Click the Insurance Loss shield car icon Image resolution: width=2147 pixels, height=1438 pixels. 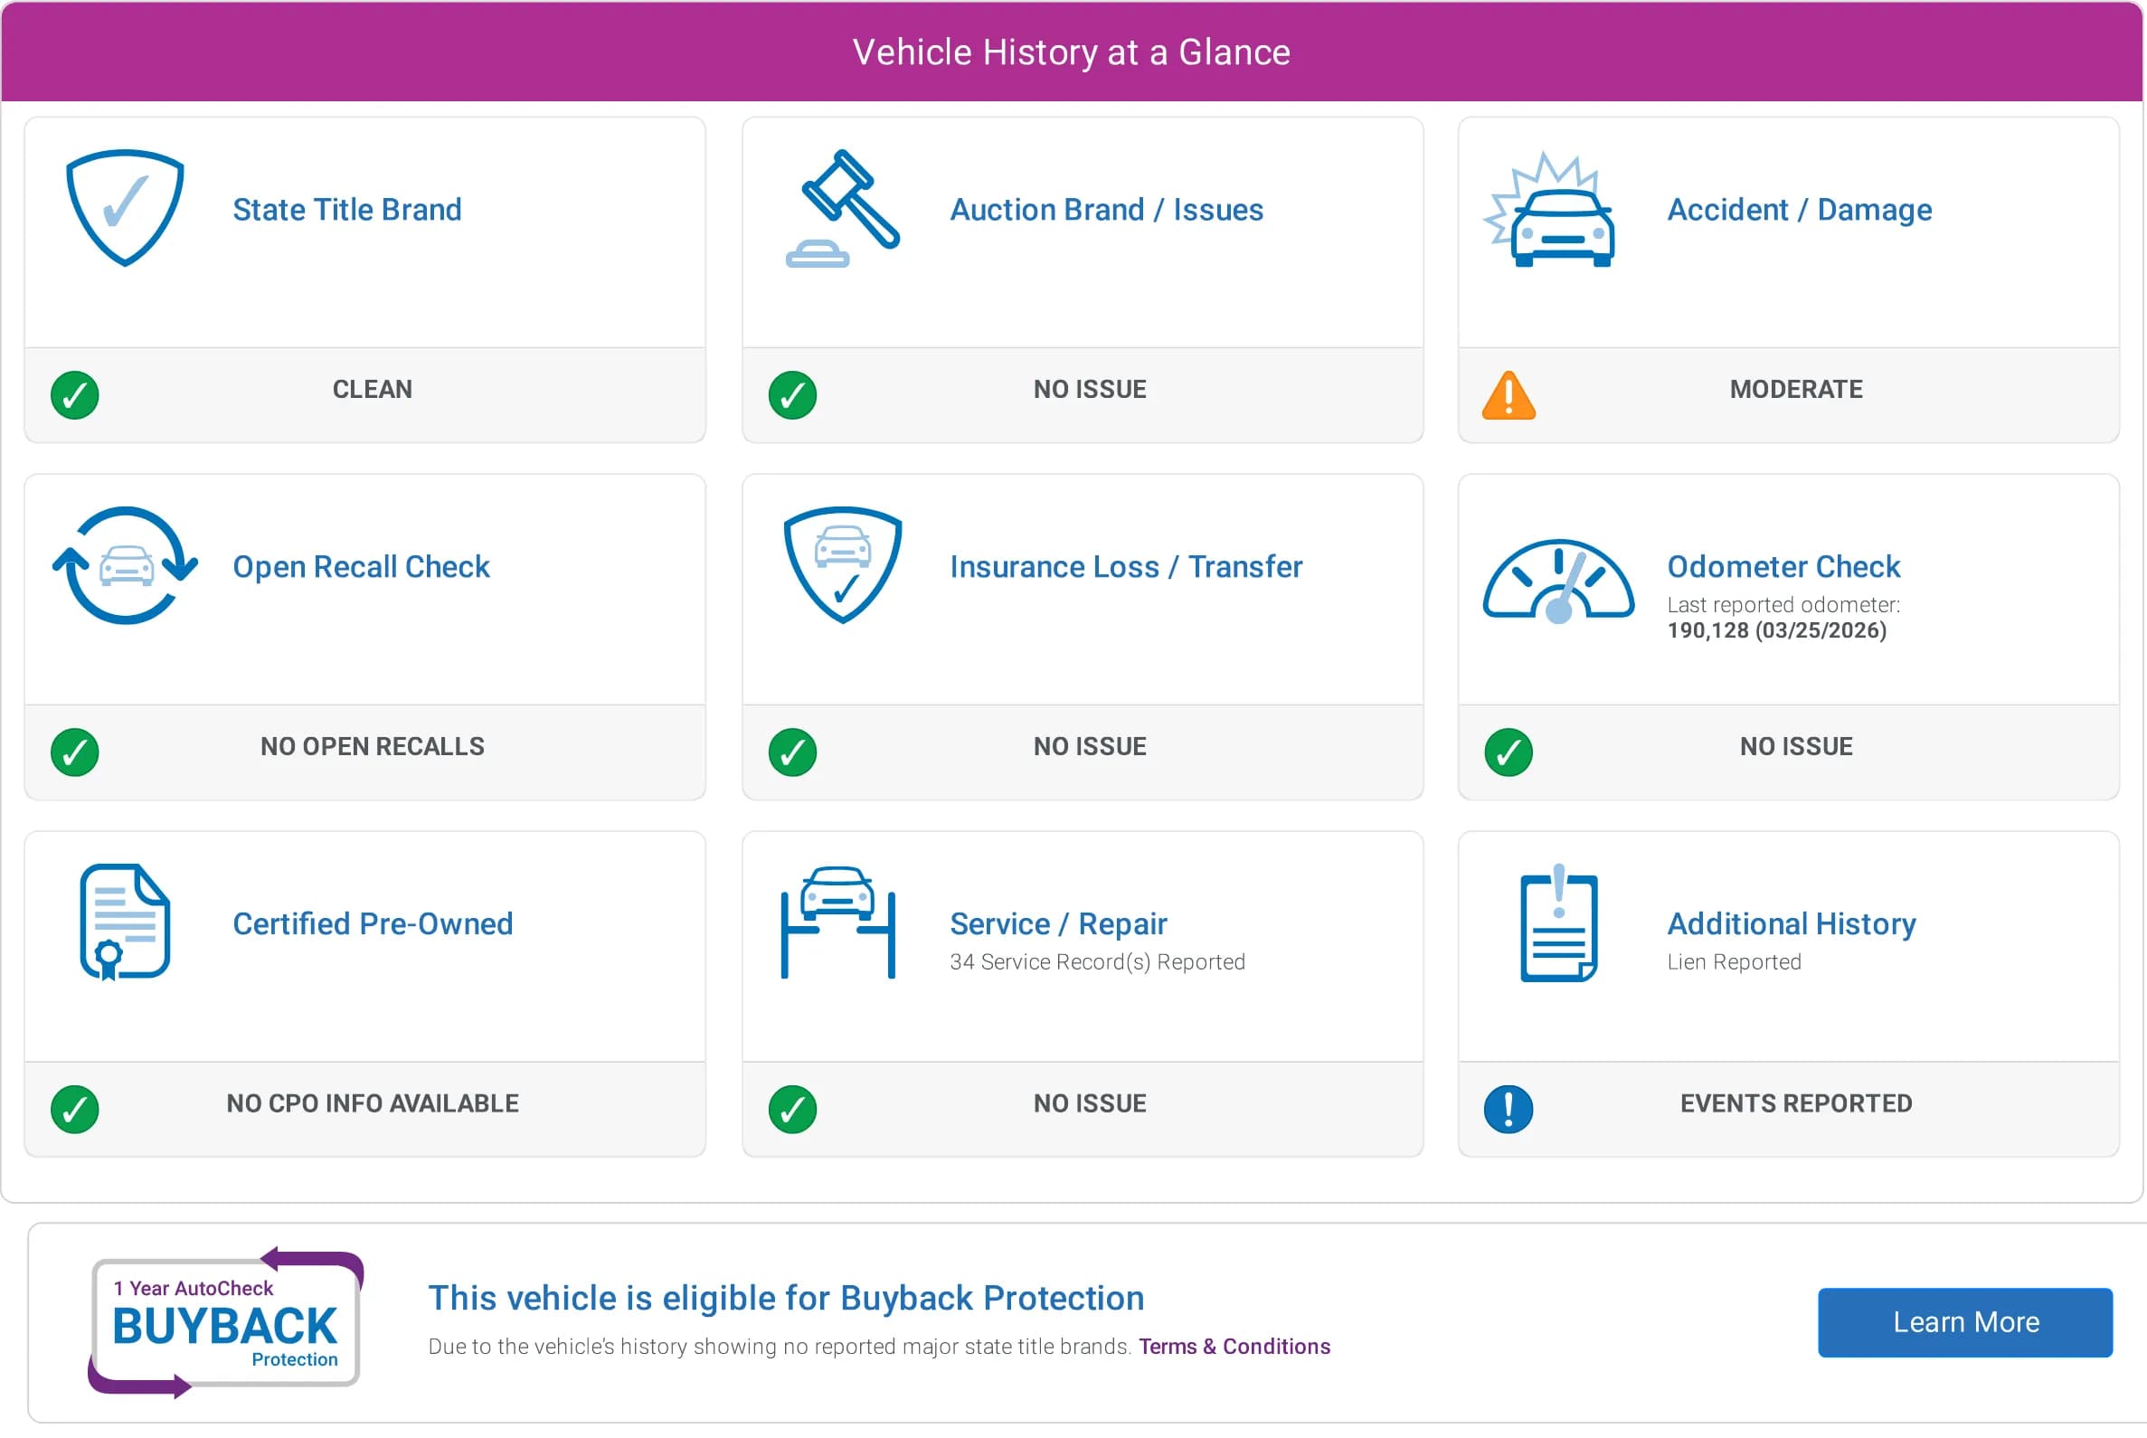(x=843, y=565)
